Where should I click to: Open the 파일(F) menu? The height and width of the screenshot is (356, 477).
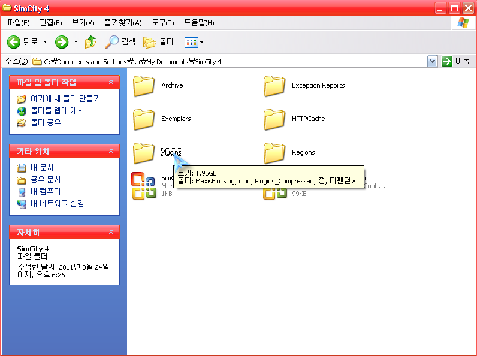coord(18,23)
